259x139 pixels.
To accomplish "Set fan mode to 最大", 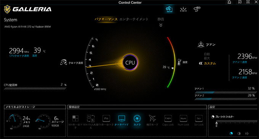I will [x=207, y=58].
